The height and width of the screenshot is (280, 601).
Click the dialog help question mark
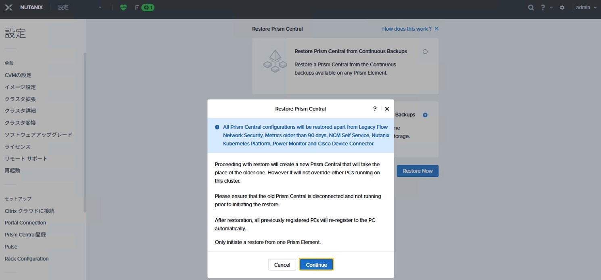tap(375, 109)
